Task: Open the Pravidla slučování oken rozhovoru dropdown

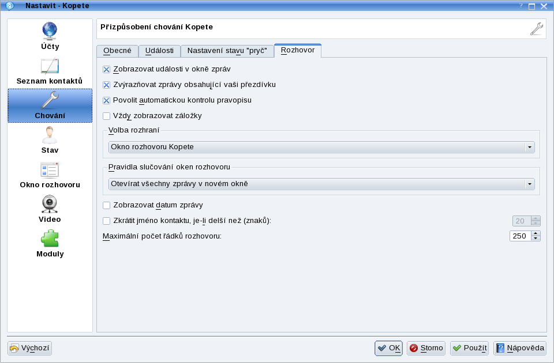Action: 321,184
